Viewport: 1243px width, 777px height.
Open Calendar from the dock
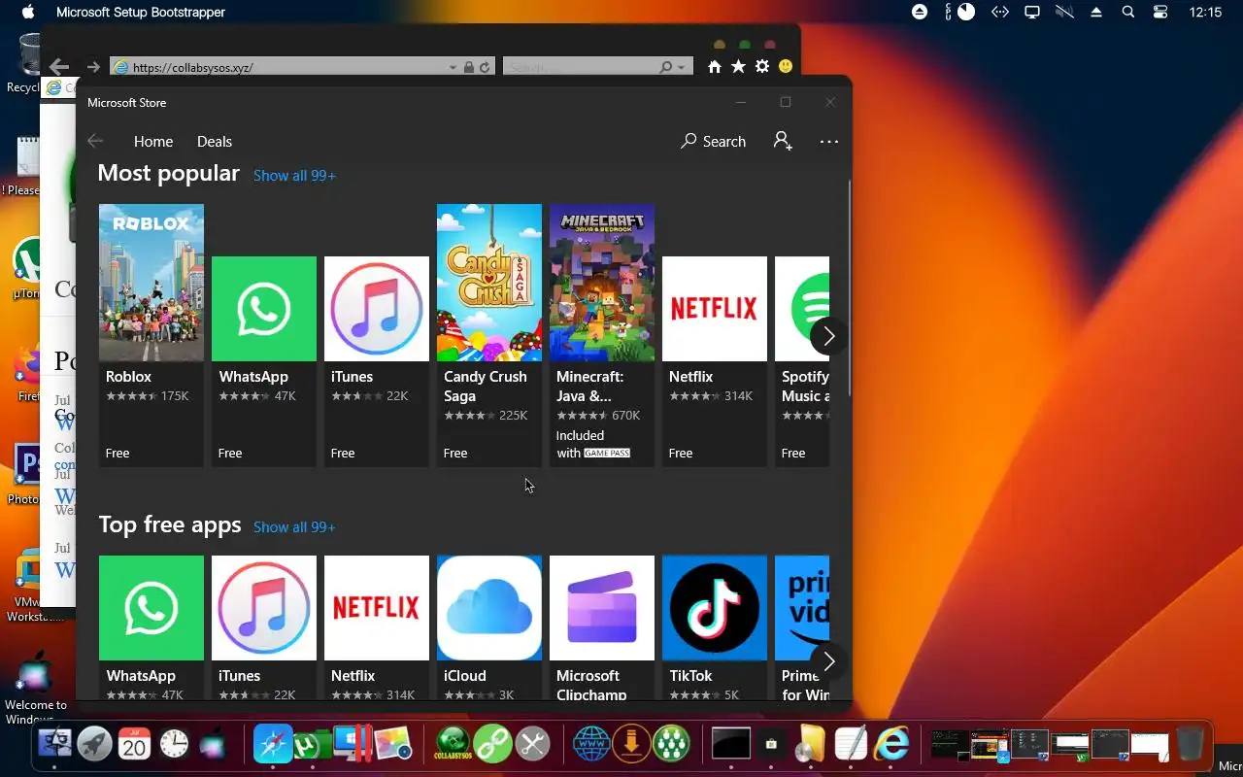coord(134,744)
